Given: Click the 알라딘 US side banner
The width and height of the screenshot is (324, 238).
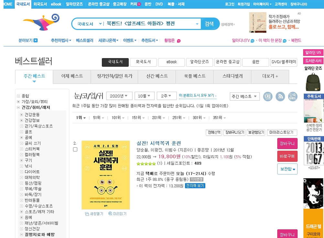Looking at the screenshot, I should click(313, 52).
